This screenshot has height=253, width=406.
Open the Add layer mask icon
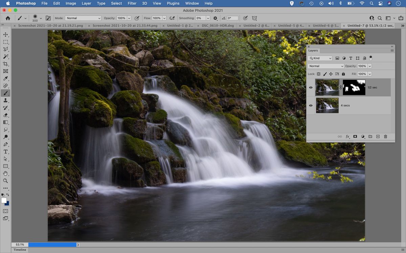[355, 137]
